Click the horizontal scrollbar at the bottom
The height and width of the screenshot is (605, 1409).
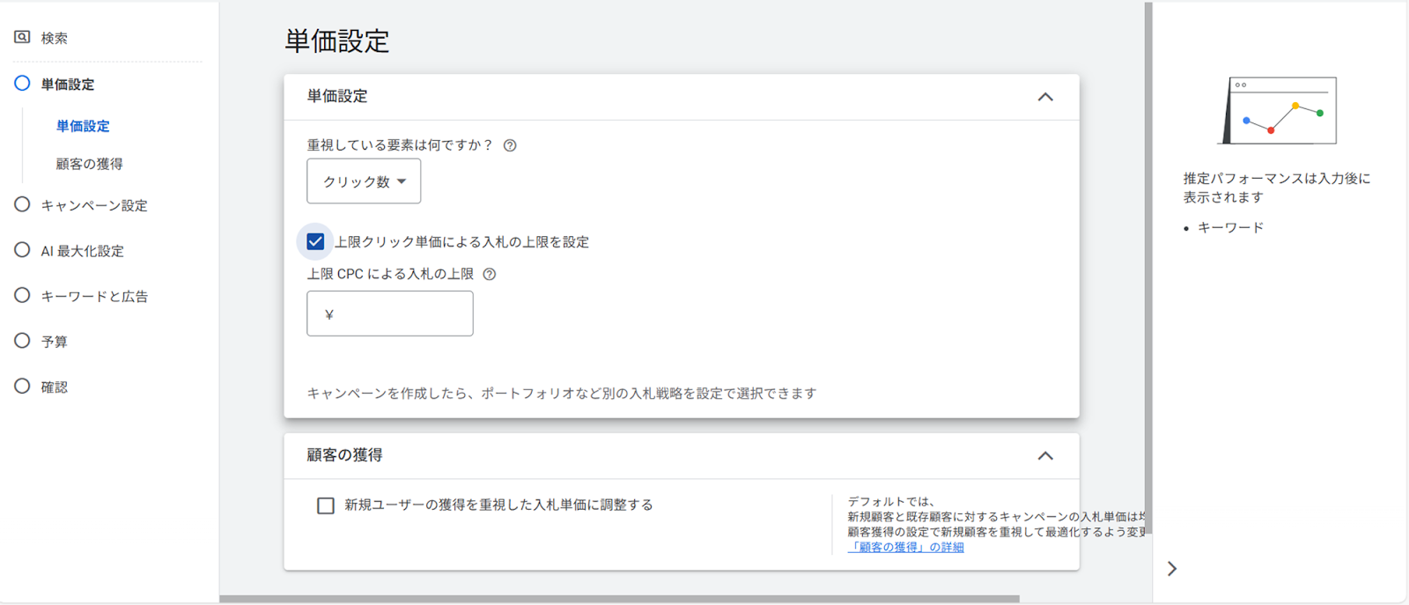pos(616,599)
